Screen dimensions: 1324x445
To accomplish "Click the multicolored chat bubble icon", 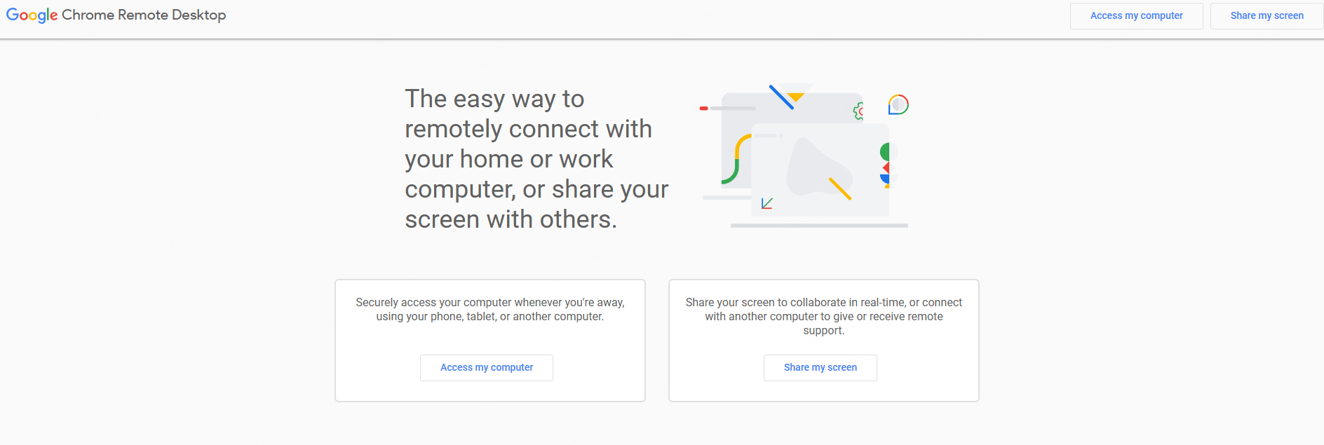I will (898, 105).
